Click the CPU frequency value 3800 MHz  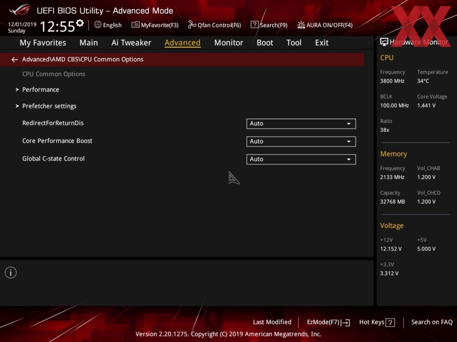pyautogui.click(x=392, y=81)
